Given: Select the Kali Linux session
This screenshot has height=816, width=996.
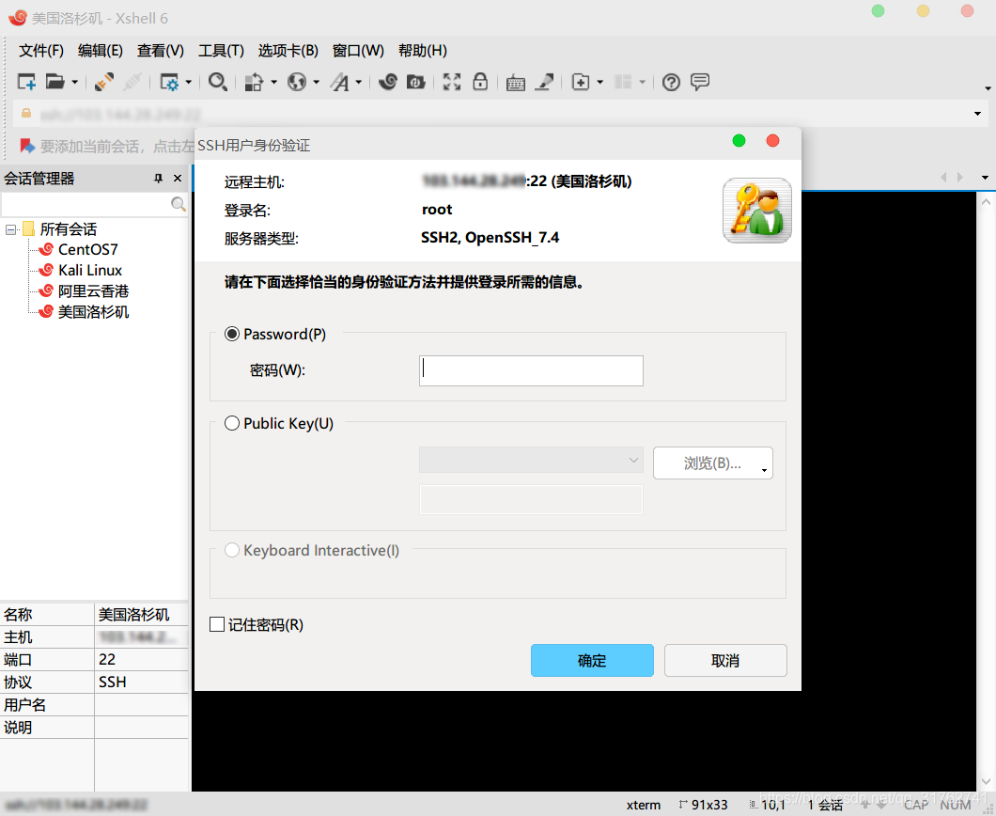Looking at the screenshot, I should click(x=90, y=270).
